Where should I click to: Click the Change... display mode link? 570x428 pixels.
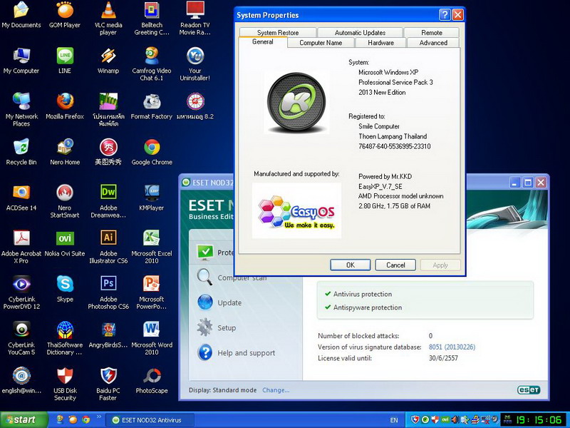point(276,390)
